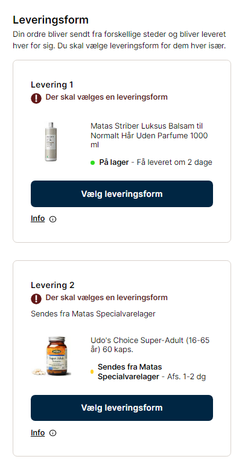245x468 pixels.
Task: Click the yellow Specialvarelager status dot
Action: (92, 371)
